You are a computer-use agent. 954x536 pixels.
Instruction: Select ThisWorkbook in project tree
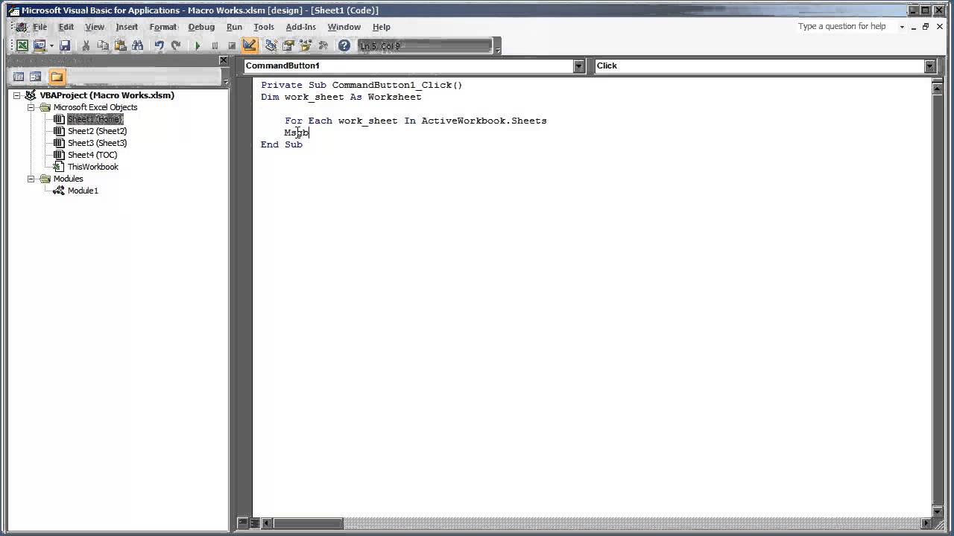pos(93,167)
